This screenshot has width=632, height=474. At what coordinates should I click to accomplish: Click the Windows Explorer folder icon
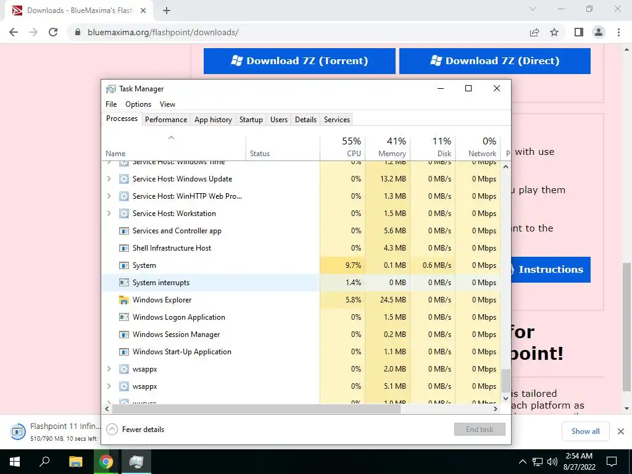click(x=123, y=300)
